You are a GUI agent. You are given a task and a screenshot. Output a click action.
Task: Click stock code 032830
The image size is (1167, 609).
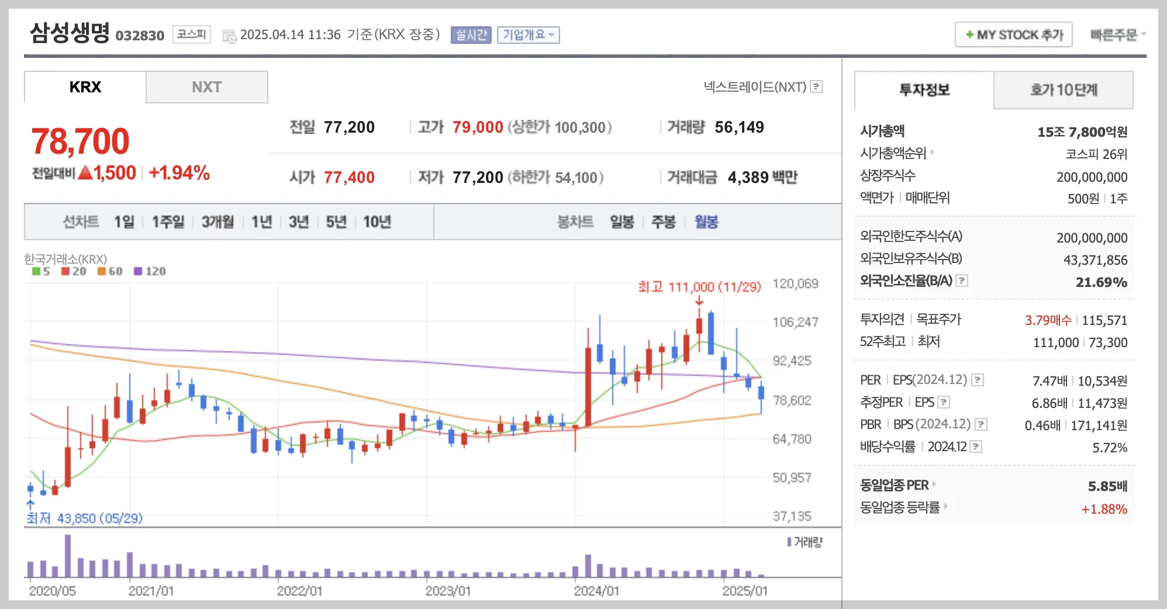click(x=140, y=36)
